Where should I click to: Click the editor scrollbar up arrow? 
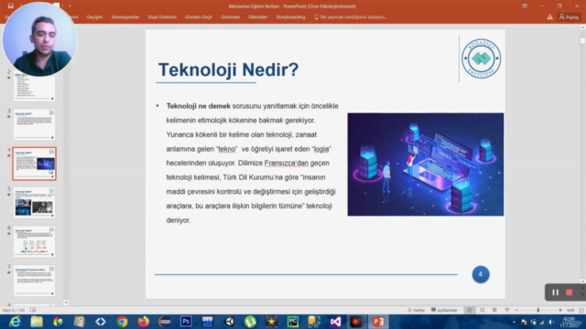582,27
